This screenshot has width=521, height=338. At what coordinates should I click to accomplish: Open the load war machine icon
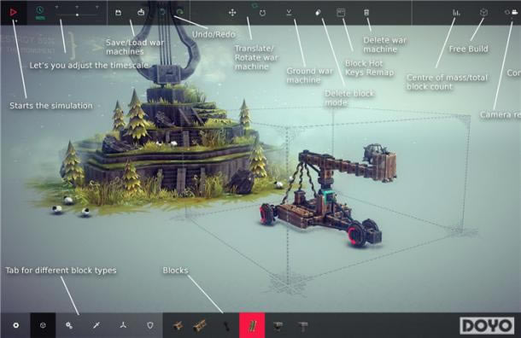point(141,12)
